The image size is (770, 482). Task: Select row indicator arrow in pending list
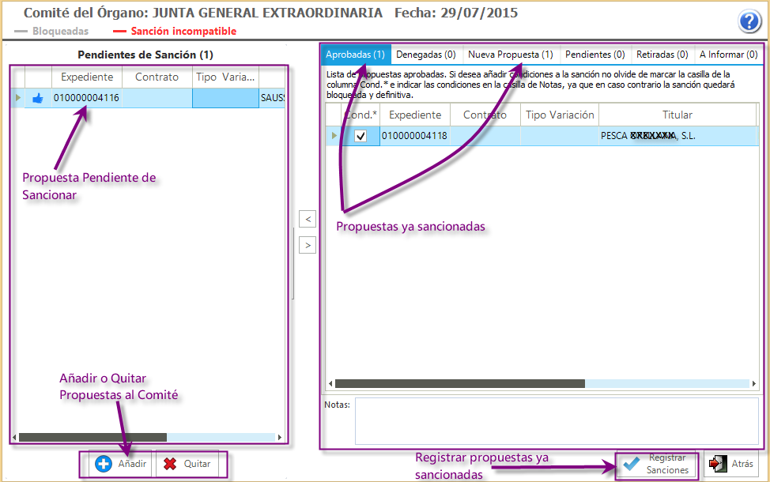tap(18, 98)
